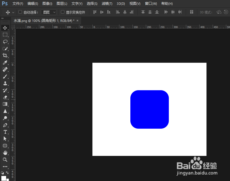Click align left edges icon
This screenshot has height=181, width=230.
tap(118, 12)
